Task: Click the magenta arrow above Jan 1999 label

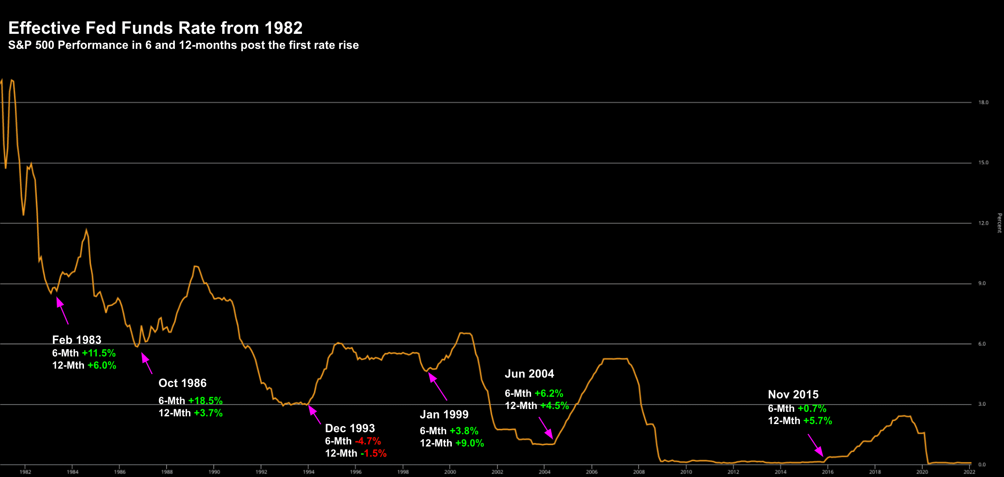Action: click(x=438, y=387)
